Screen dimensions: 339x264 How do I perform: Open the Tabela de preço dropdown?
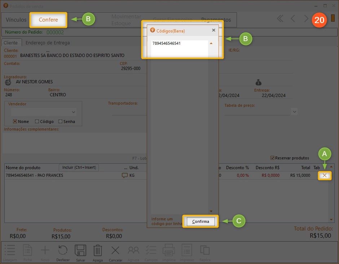(295, 111)
